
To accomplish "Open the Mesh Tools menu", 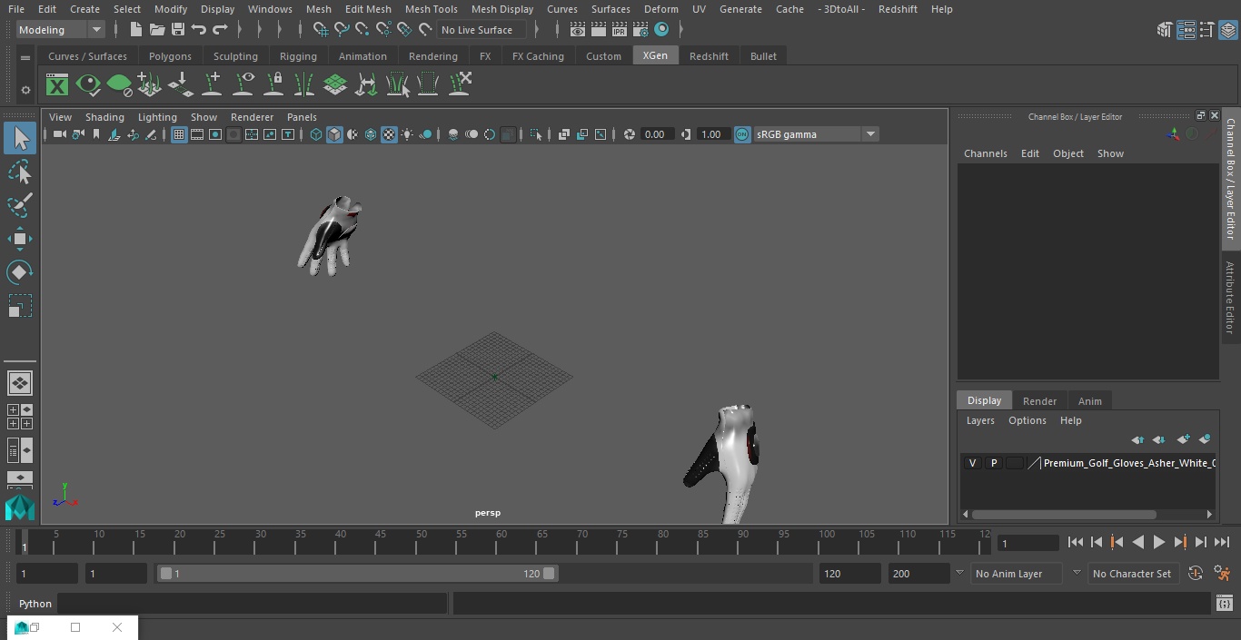I will [431, 9].
